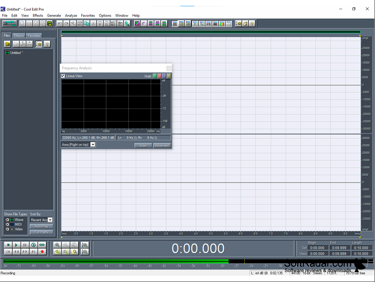Open the Generate menu
375x282 pixels.
click(x=54, y=16)
